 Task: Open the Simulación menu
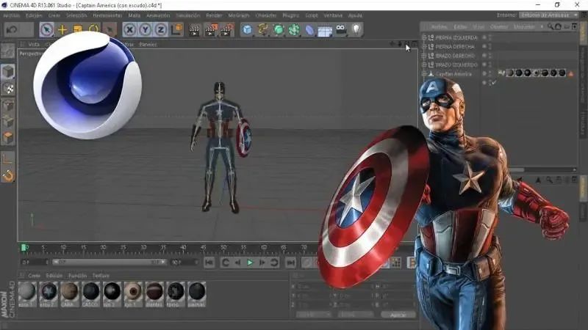point(188,15)
